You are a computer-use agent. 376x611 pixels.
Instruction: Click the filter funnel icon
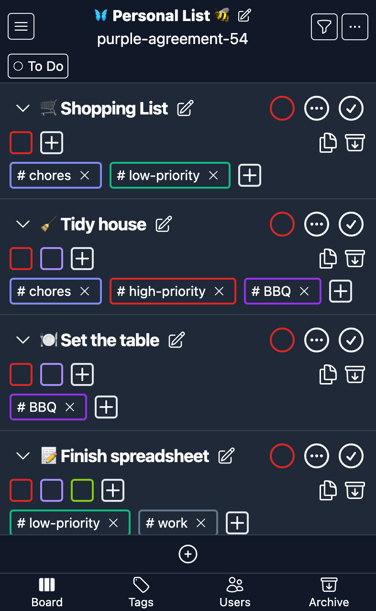point(324,27)
